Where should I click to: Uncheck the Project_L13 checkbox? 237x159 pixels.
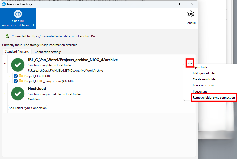(16, 76)
